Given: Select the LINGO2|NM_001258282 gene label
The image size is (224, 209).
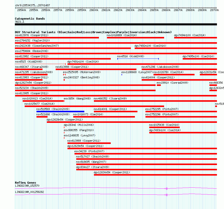Looking at the screenshot, I should click(29, 192).
